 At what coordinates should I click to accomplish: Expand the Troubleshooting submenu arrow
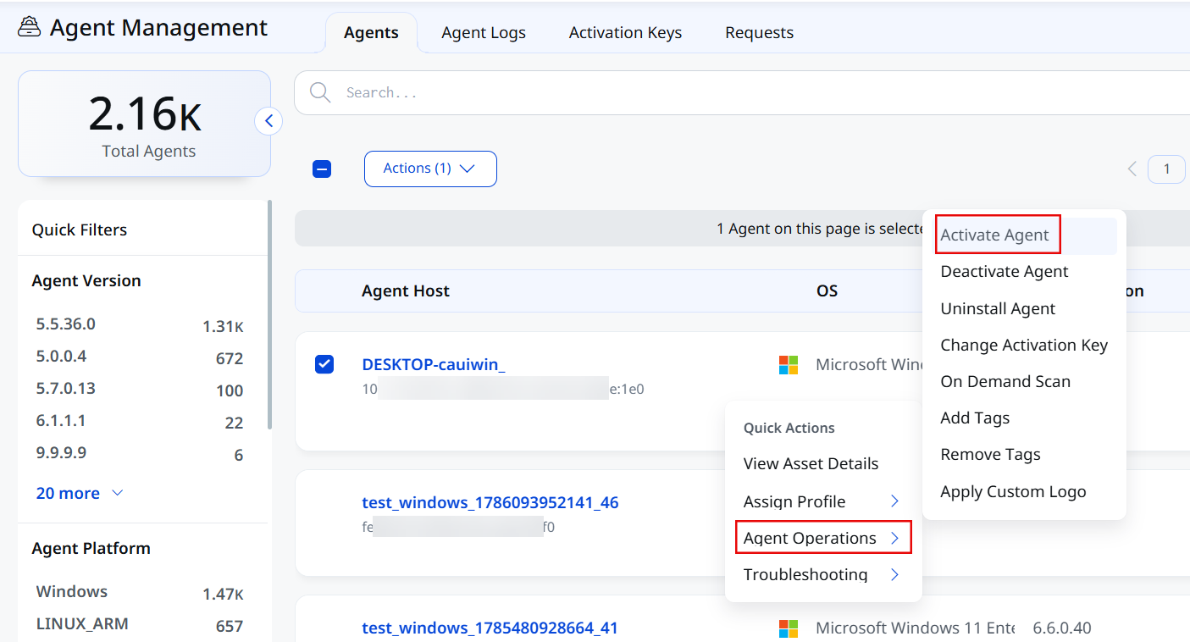(894, 574)
